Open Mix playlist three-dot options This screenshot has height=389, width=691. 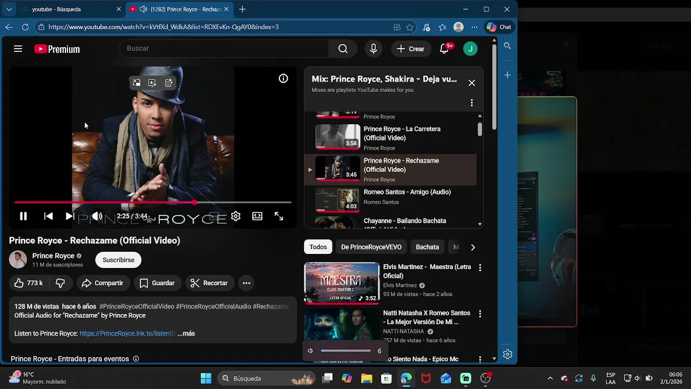[x=472, y=103]
